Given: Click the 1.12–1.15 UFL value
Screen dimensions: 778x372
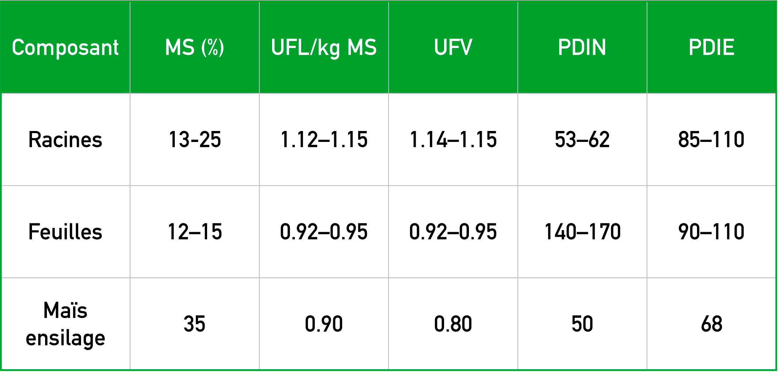Looking at the screenshot, I should pyautogui.click(x=324, y=139).
